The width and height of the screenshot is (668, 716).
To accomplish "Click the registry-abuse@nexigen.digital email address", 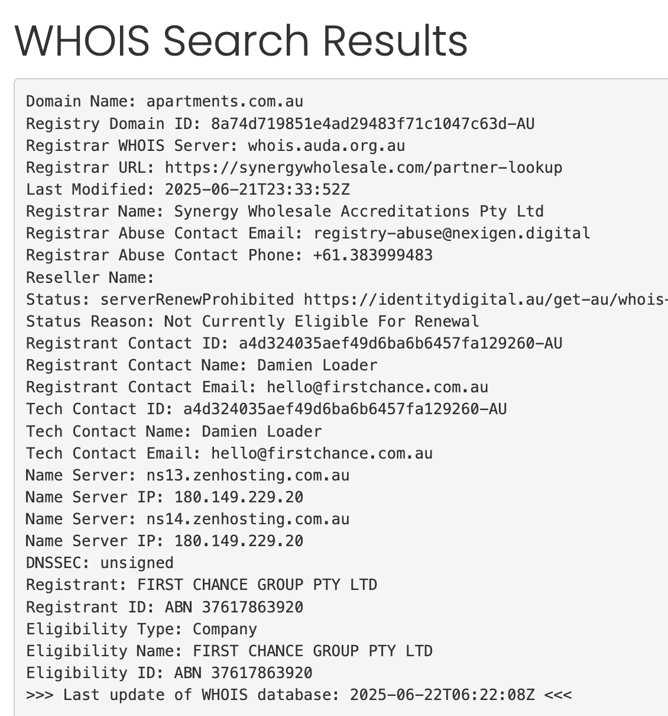I will point(452,233).
